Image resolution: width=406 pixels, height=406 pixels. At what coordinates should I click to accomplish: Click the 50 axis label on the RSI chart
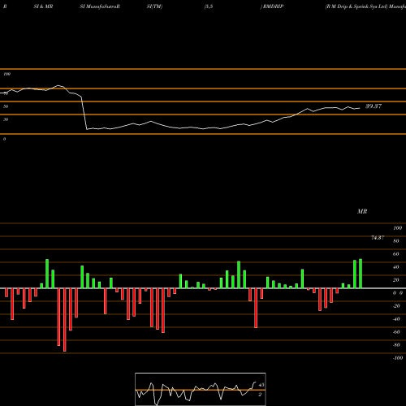coord(6,106)
